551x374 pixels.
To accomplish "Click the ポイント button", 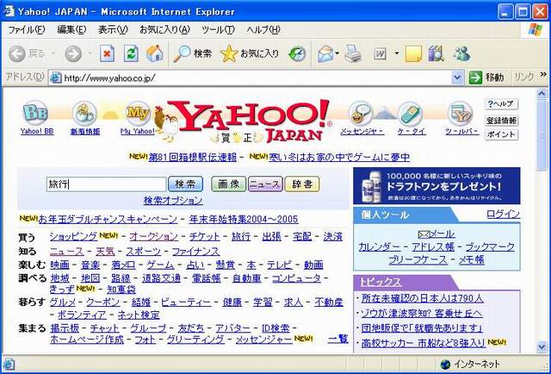I will pos(501,134).
